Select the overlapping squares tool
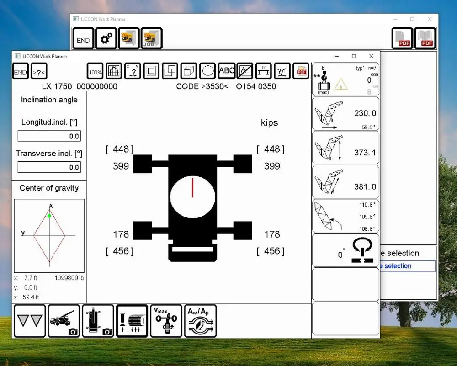Viewport: 457px width, 366px height. (x=170, y=71)
